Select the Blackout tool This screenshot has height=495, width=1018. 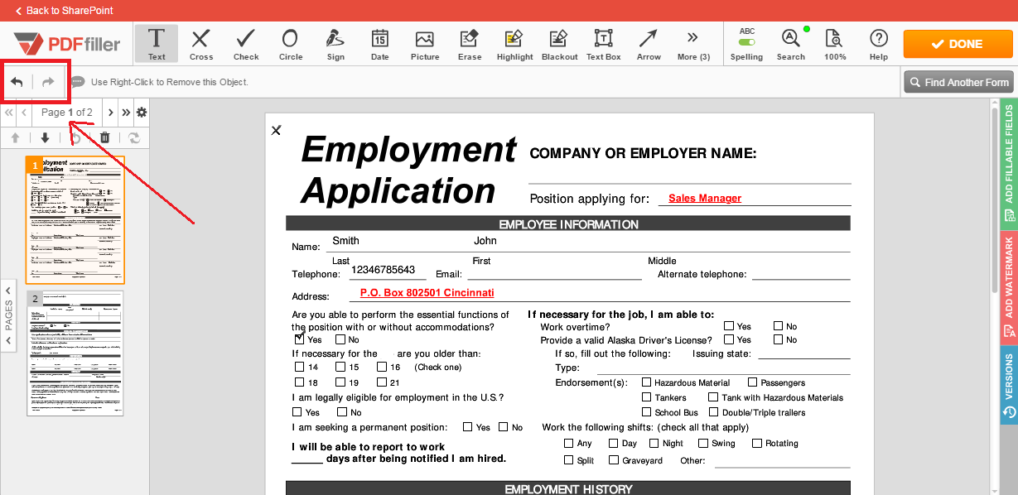pos(560,44)
